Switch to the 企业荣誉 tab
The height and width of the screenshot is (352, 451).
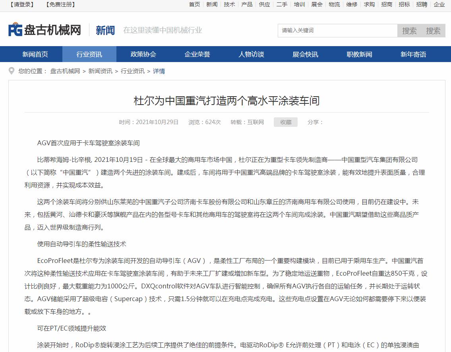(197, 54)
